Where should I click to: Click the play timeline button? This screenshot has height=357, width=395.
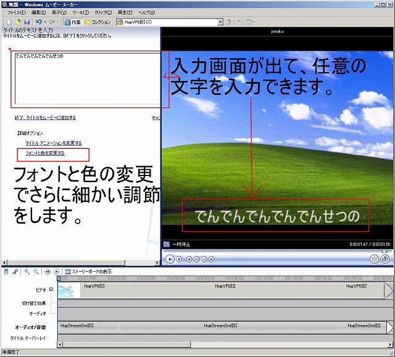(56, 272)
